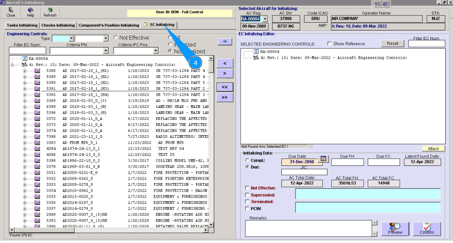Open Component's Position Initializing tab
This screenshot has height=243, width=453.
tap(109, 25)
